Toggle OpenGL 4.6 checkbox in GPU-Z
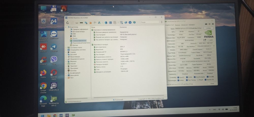This screenshot has width=254, height=117. pos(205,80)
